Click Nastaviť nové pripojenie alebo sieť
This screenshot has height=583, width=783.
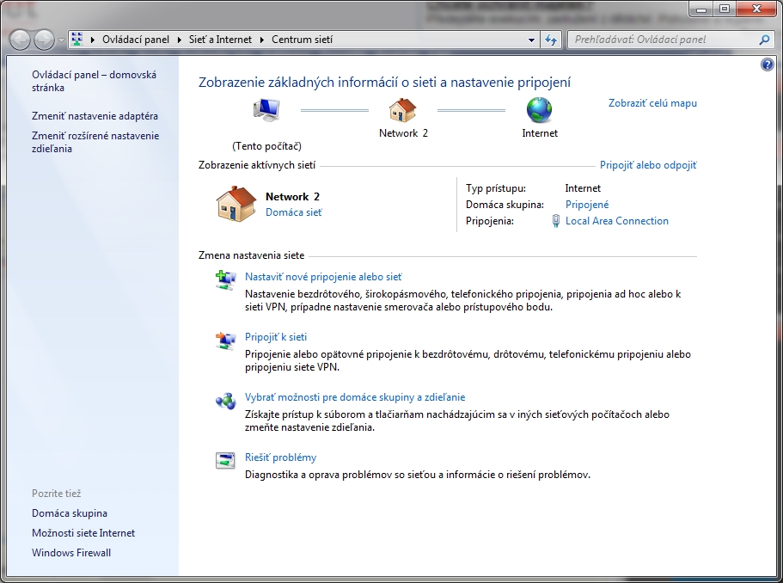click(x=323, y=277)
